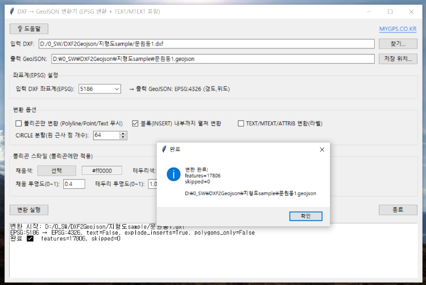
Task: Increase CIRCLE segment count with up arrow
Action: [x=123, y=133]
